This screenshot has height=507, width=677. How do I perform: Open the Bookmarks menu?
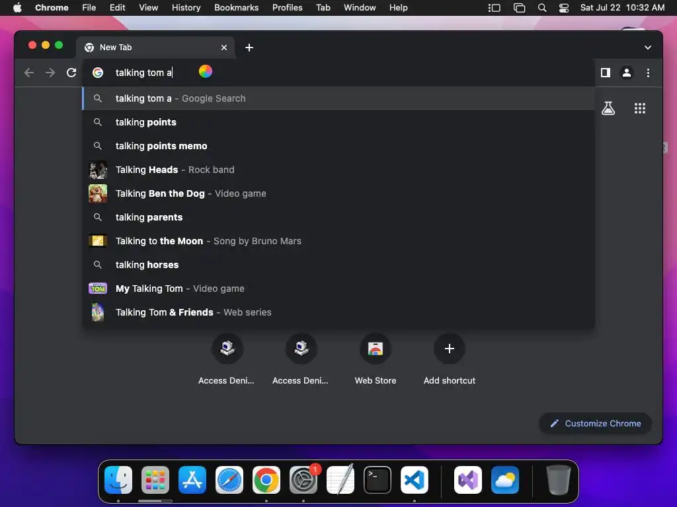click(237, 7)
